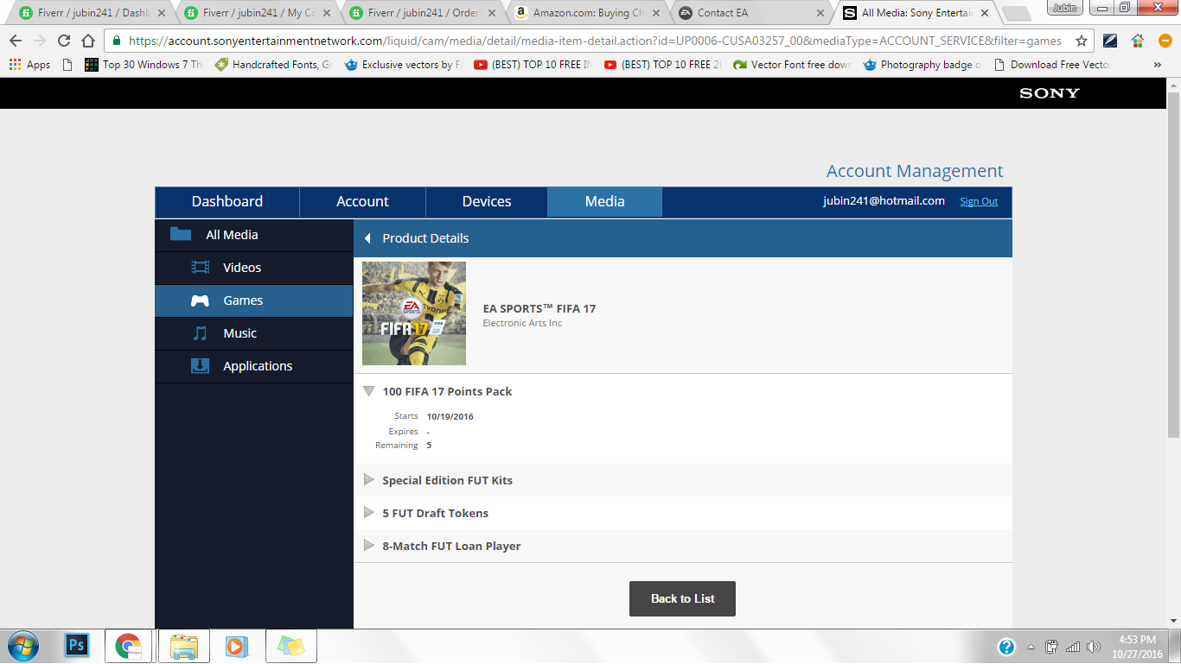Image resolution: width=1181 pixels, height=664 pixels.
Task: Open 'Top 30 Windows 7 Th' bookmark
Action: 144,65
